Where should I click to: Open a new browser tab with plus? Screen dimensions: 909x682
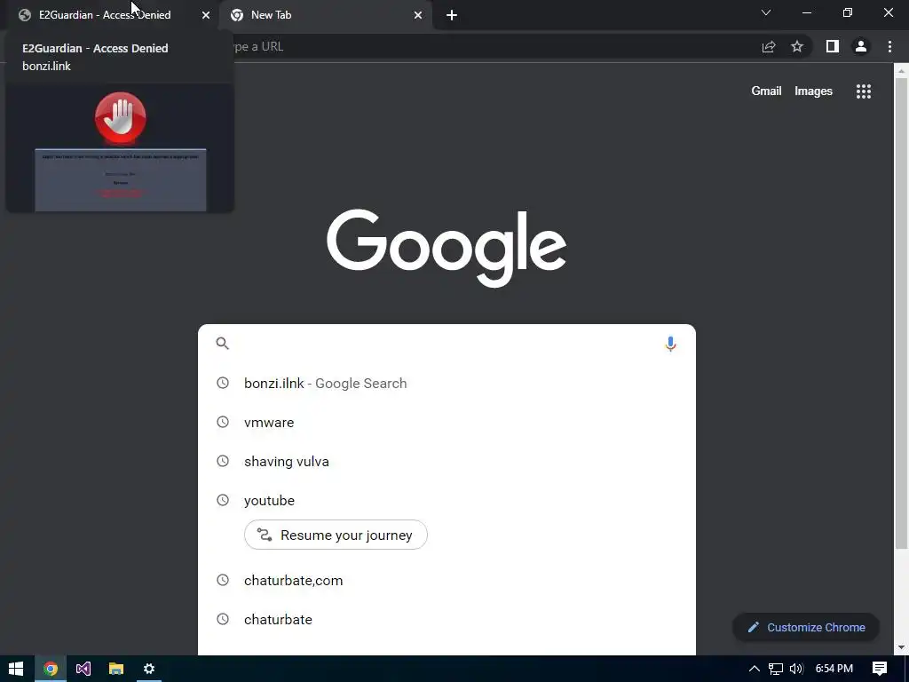coord(452,15)
